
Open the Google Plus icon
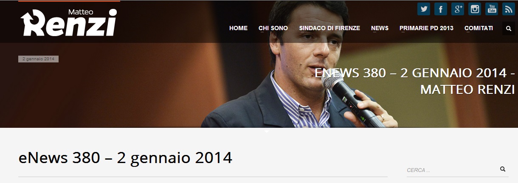[x=457, y=8]
